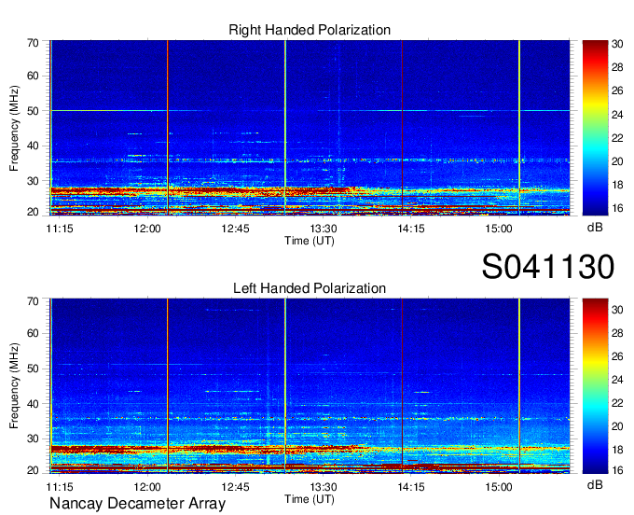
Task: Click the 70 MHz label on bottom plot
Action: click(x=33, y=301)
